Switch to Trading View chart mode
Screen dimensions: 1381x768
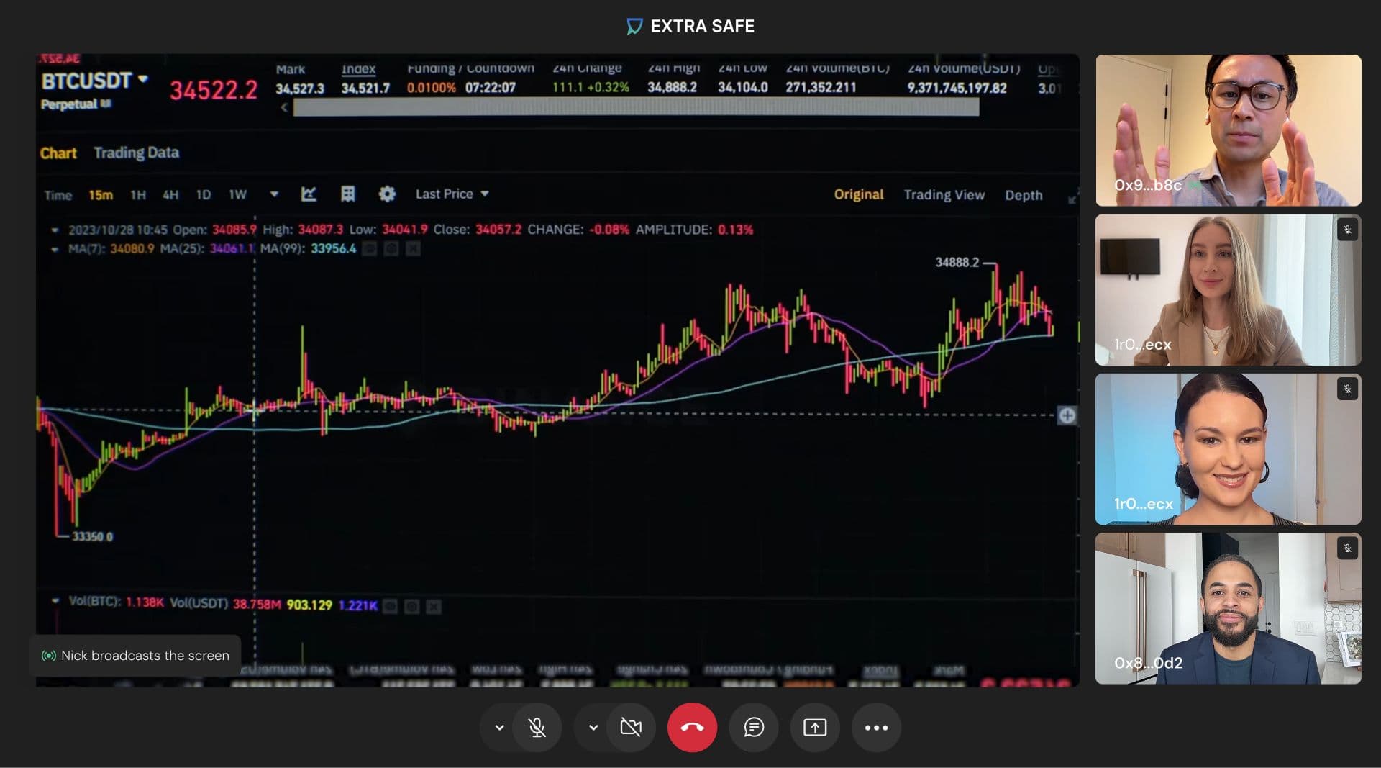944,195
